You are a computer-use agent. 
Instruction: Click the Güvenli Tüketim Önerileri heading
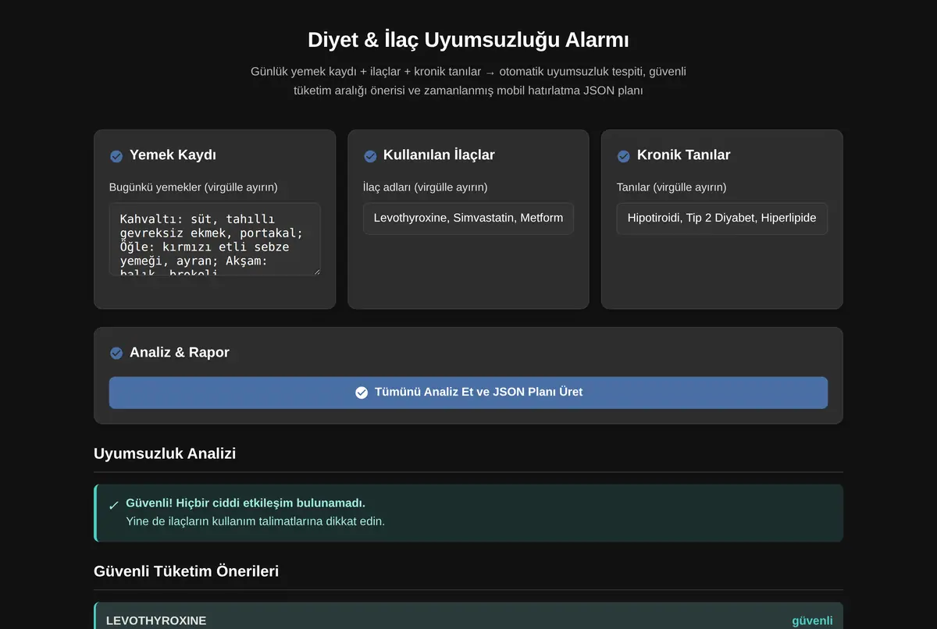[186, 571]
